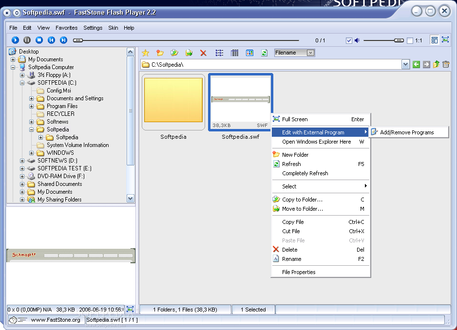Go up one folder level icon
Image resolution: width=457 pixels, height=330 pixels.
[x=436, y=64]
